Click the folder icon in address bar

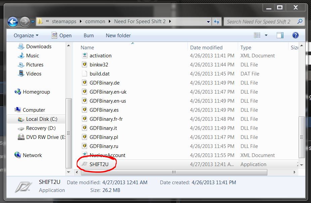pyautogui.click(x=40, y=21)
